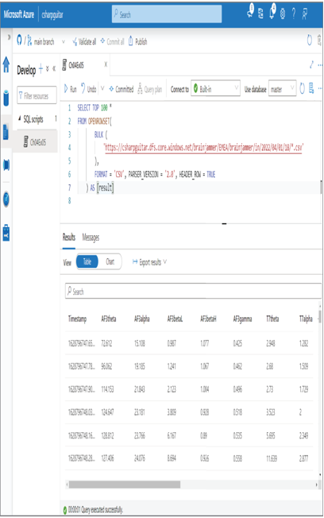Screen dimensions: 324x518
Task: Click the AF3alpha column header
Action: coord(141,319)
